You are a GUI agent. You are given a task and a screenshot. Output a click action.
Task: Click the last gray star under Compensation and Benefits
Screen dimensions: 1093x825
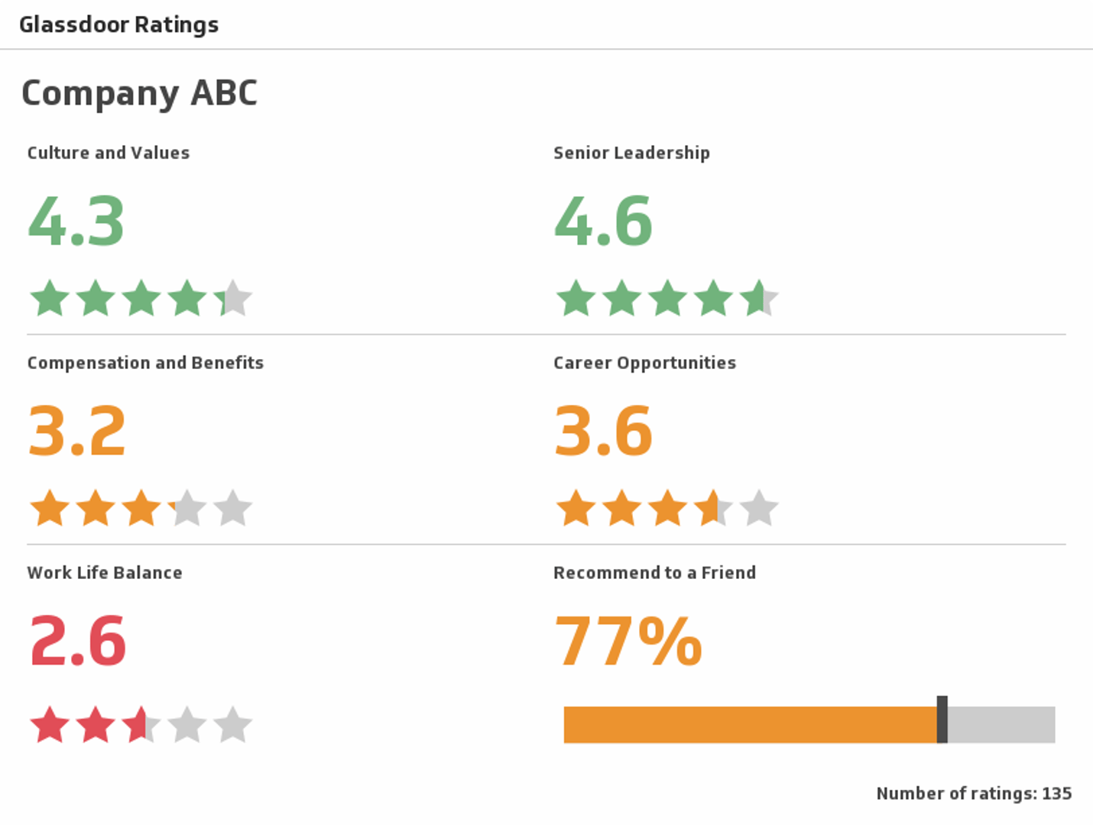tap(233, 509)
